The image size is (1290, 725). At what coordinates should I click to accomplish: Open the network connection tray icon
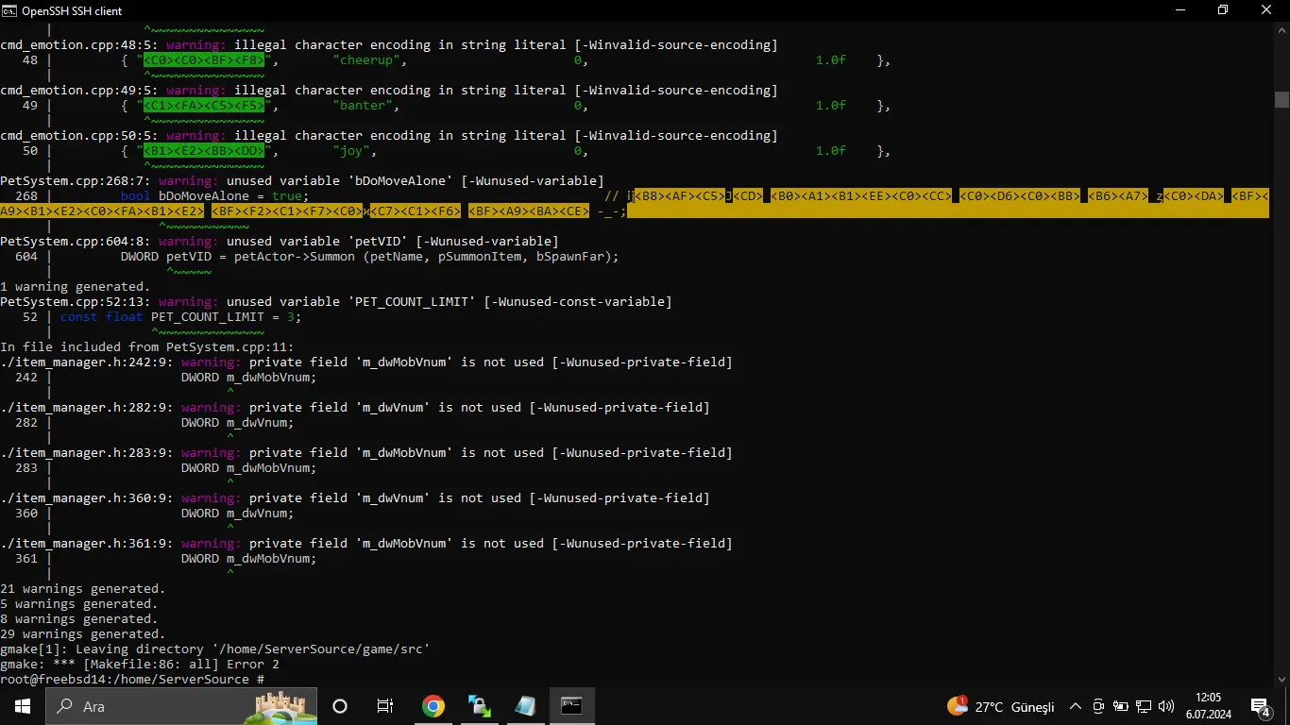tap(1144, 706)
